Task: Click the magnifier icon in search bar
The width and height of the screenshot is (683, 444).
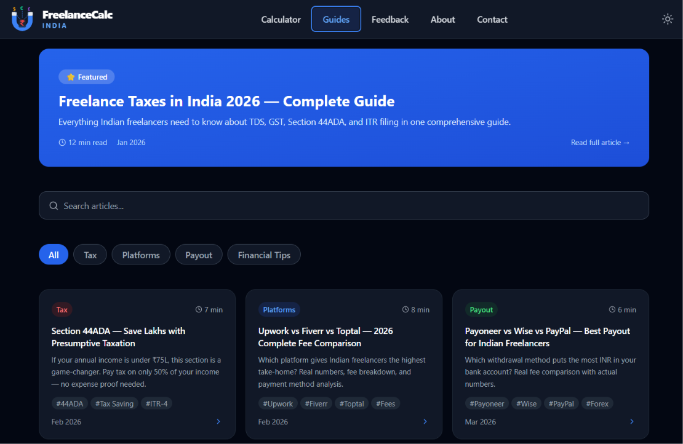Action: click(54, 206)
